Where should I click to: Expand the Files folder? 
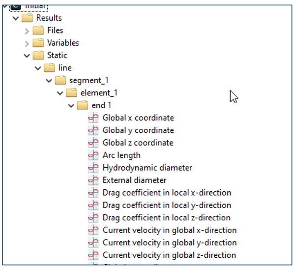[x=27, y=31]
